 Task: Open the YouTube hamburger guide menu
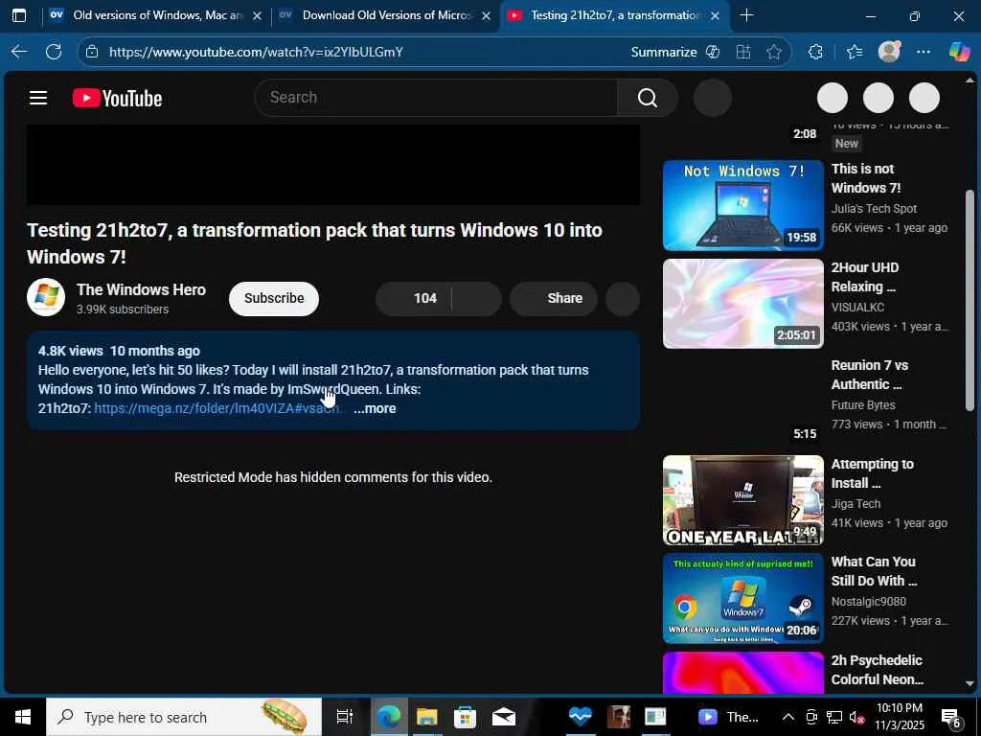click(x=38, y=98)
